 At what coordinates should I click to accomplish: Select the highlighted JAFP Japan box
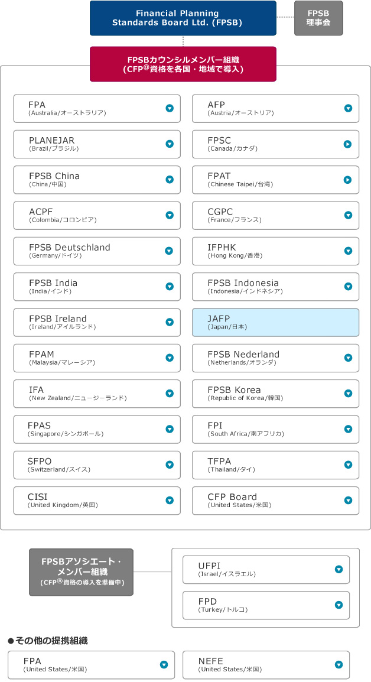(x=275, y=322)
